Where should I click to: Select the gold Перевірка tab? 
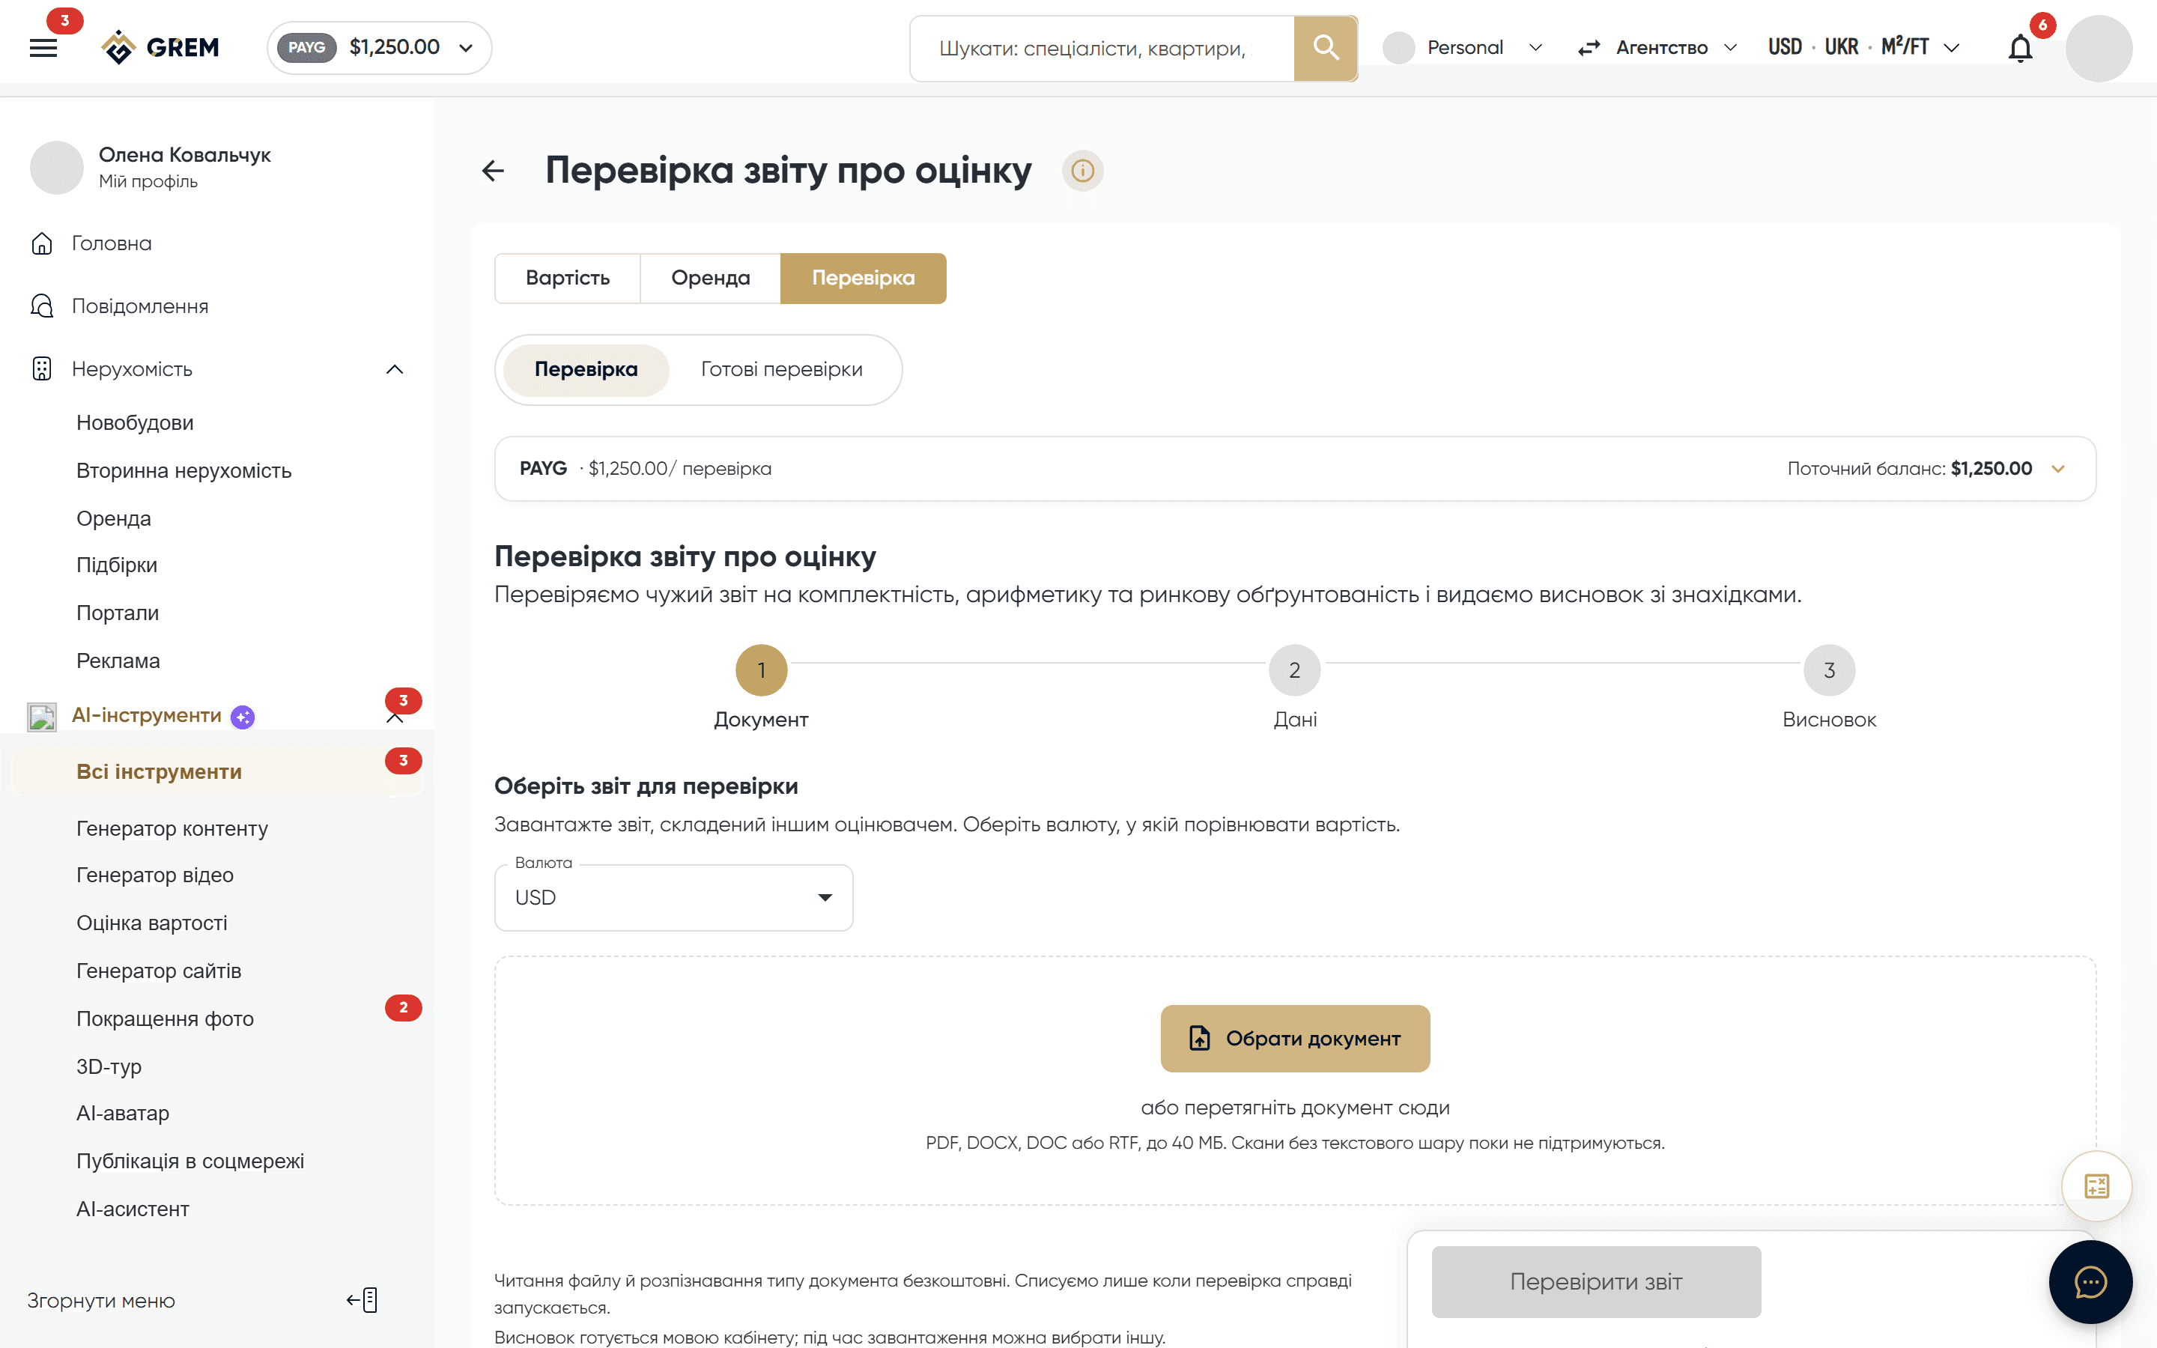pyautogui.click(x=863, y=278)
